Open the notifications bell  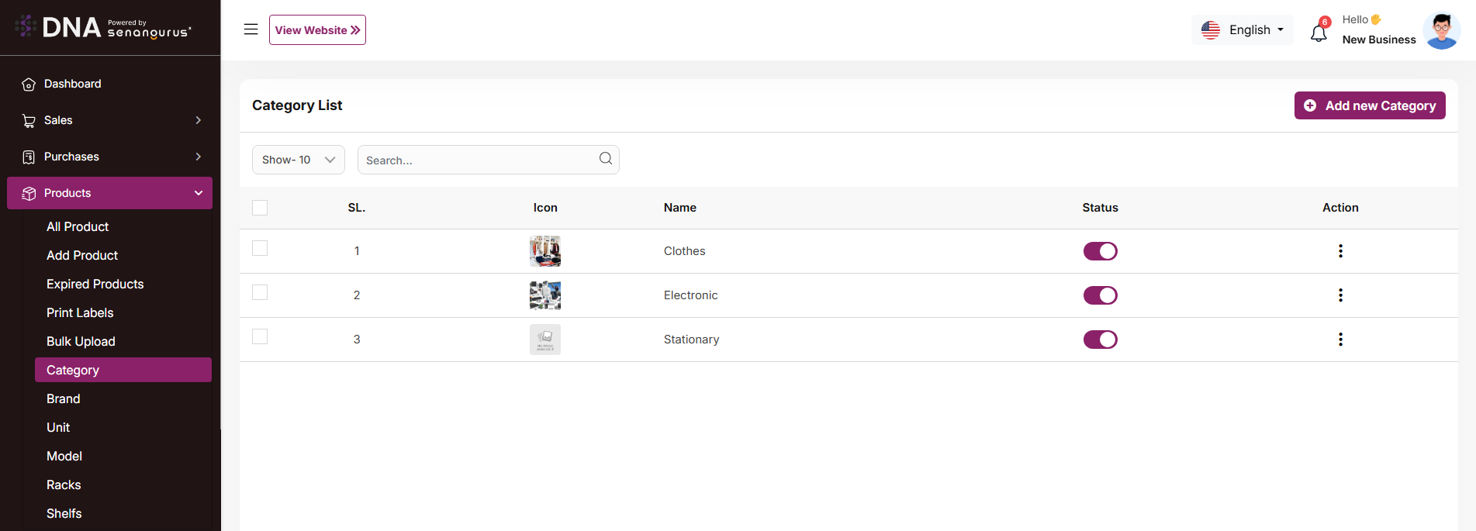[1319, 33]
